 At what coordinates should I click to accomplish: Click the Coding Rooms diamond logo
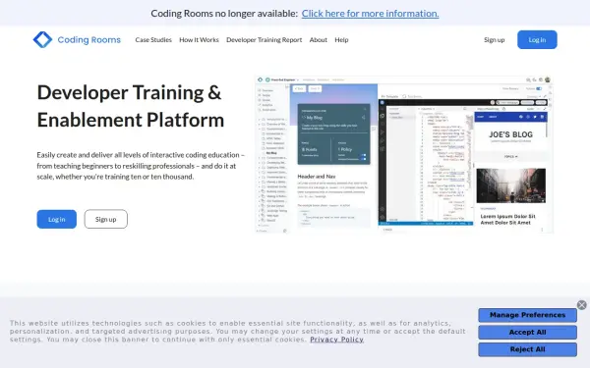click(42, 40)
